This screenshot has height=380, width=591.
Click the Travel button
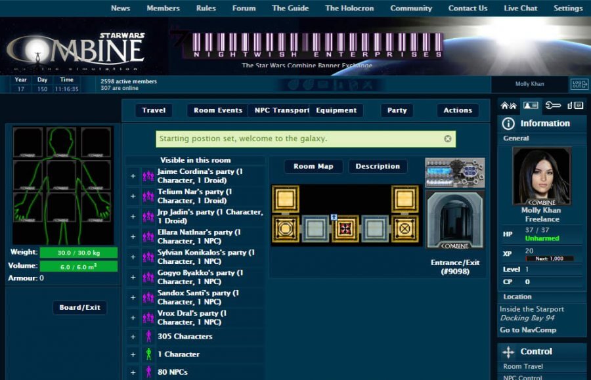point(154,110)
